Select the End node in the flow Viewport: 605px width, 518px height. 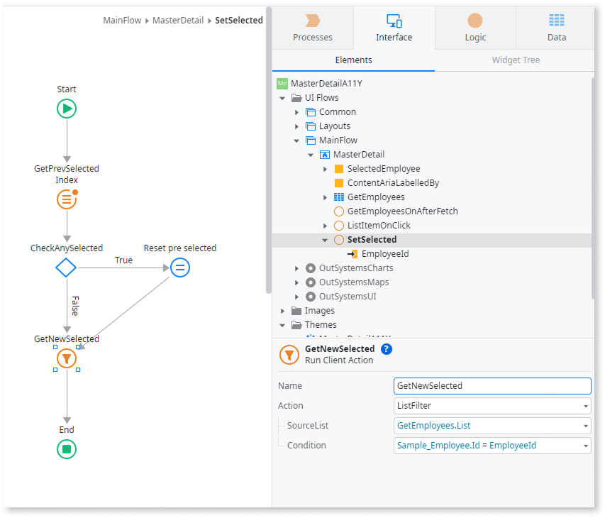(67, 449)
